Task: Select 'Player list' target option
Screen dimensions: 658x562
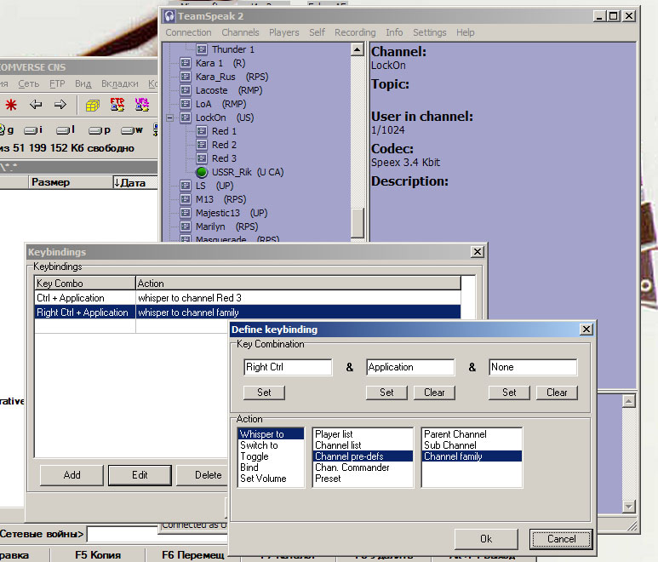Action: tap(363, 434)
